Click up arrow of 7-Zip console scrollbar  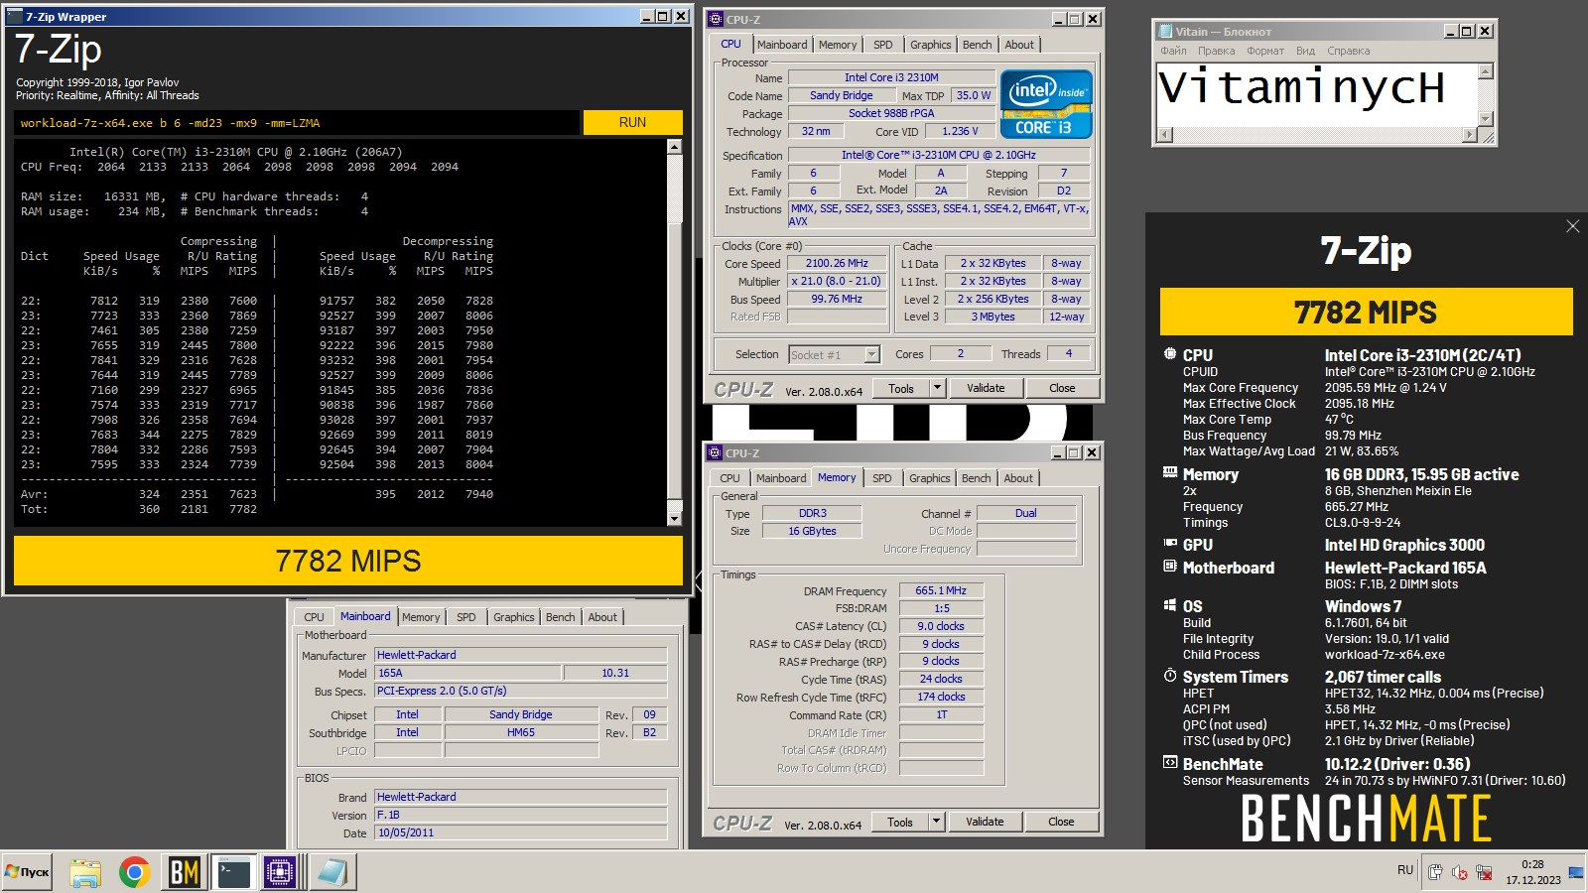[675, 147]
